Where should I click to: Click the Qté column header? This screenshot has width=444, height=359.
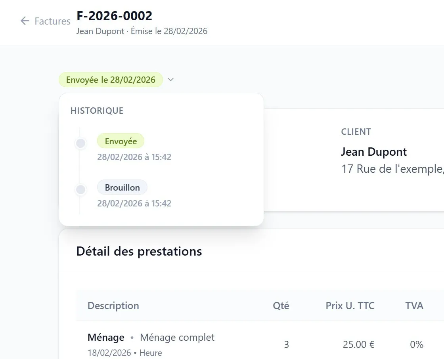[x=281, y=306]
